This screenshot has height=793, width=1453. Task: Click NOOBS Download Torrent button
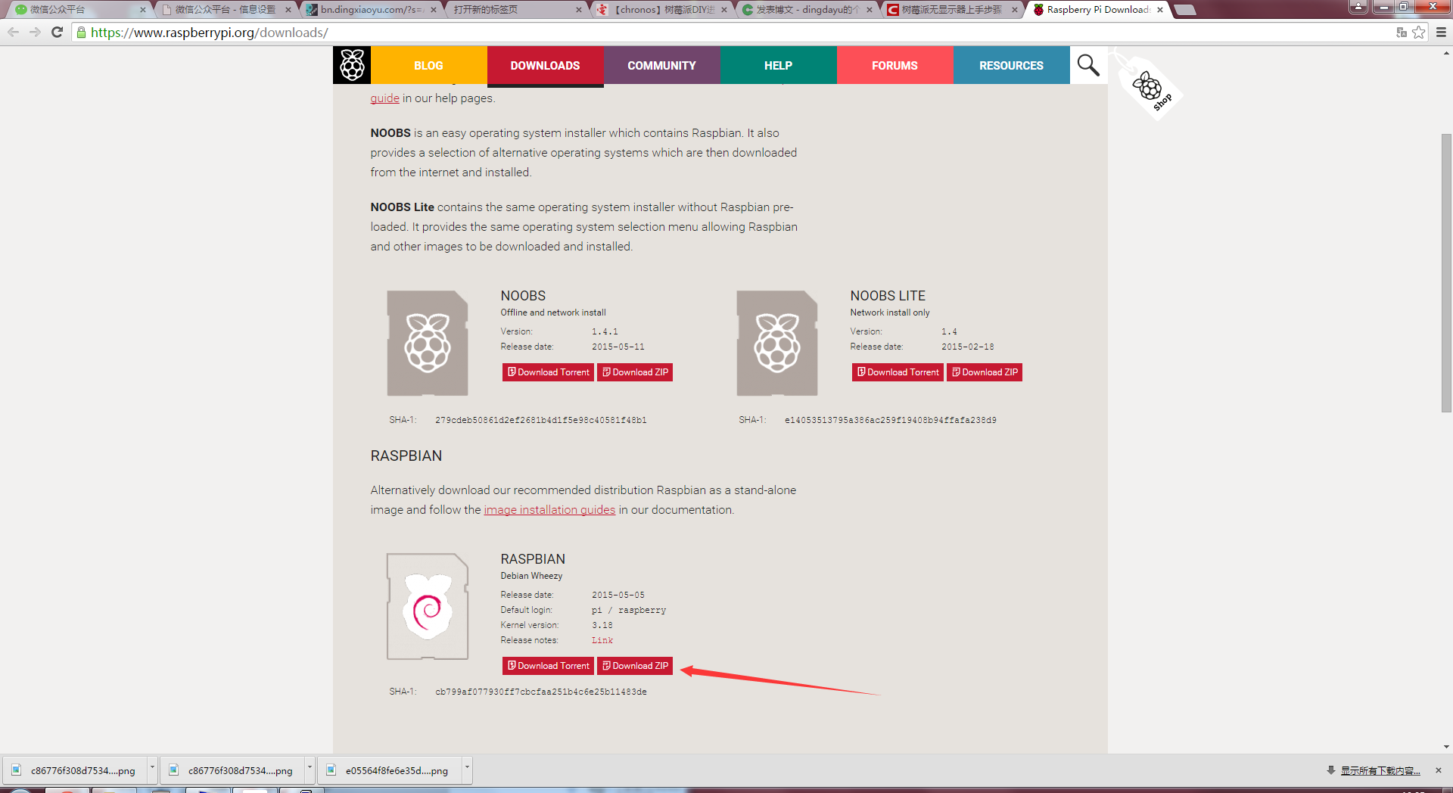(548, 372)
